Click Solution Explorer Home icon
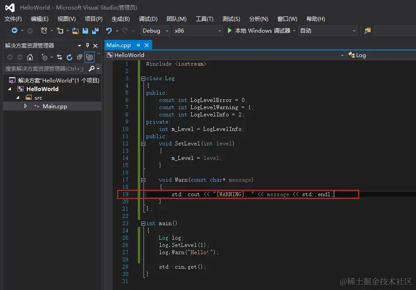 30,57
